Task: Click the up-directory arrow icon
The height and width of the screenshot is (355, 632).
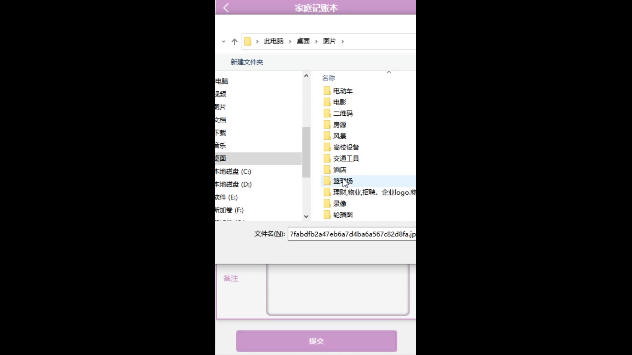Action: click(x=234, y=42)
